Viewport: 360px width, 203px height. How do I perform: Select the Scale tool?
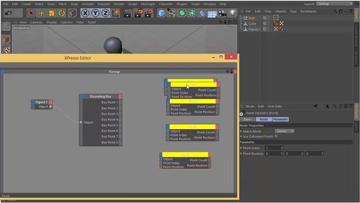pyautogui.click(x=51, y=13)
